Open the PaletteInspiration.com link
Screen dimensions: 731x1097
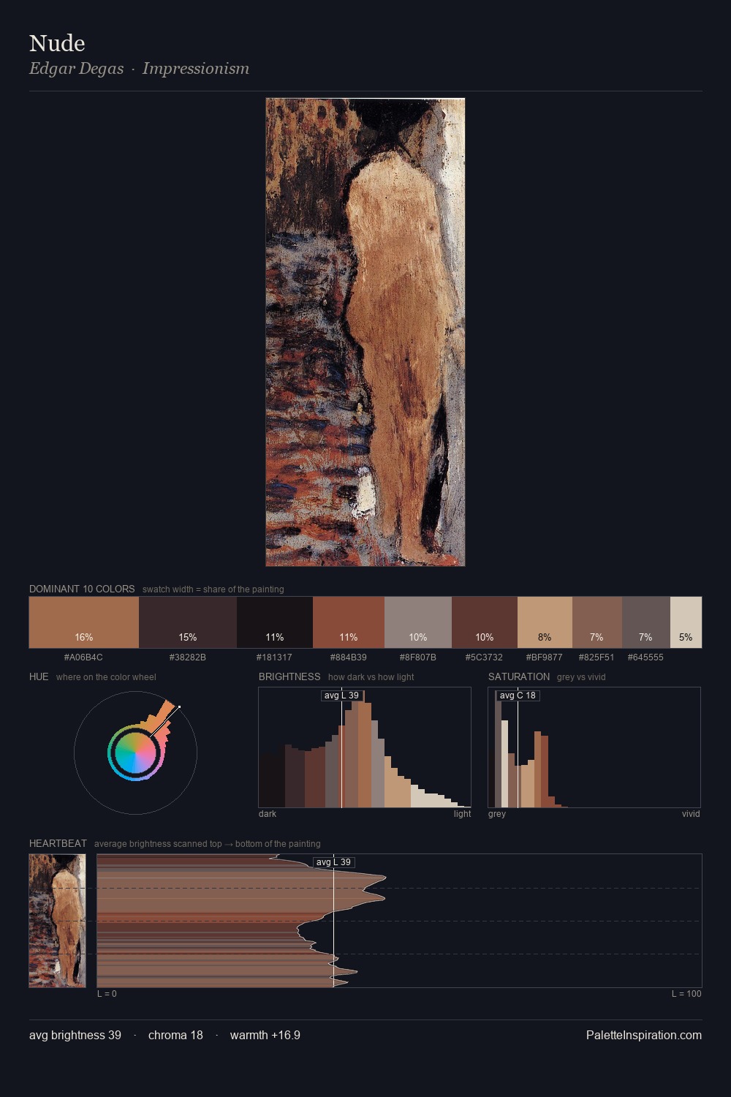tap(644, 1036)
